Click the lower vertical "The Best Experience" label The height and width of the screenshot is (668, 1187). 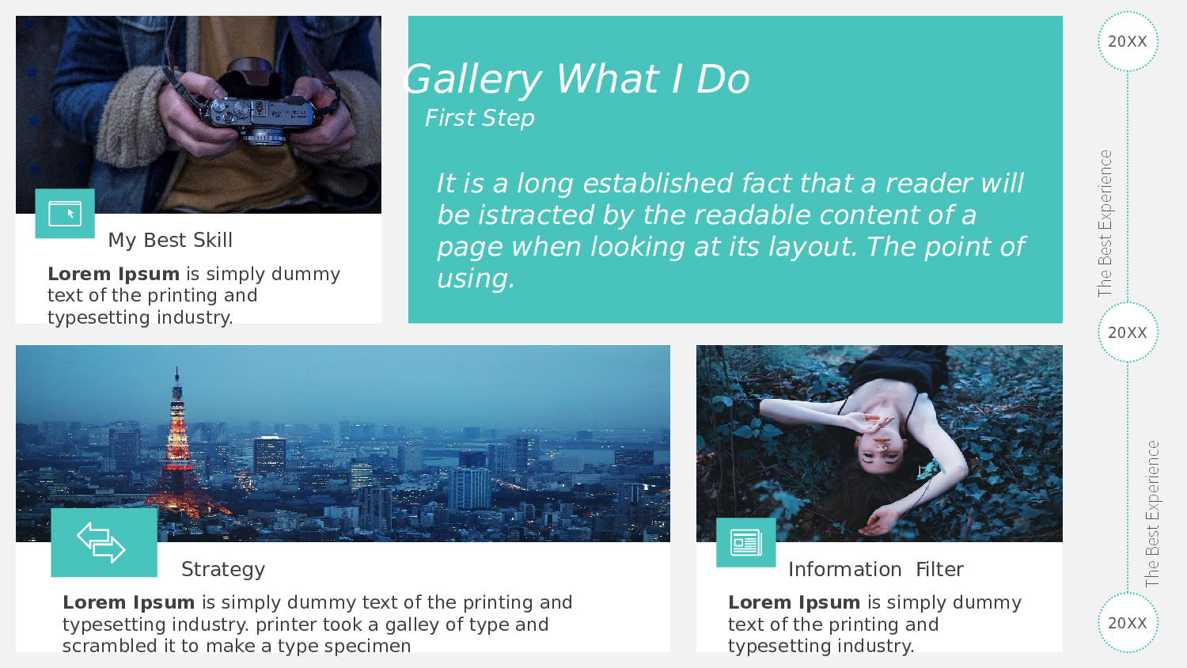pos(1152,514)
